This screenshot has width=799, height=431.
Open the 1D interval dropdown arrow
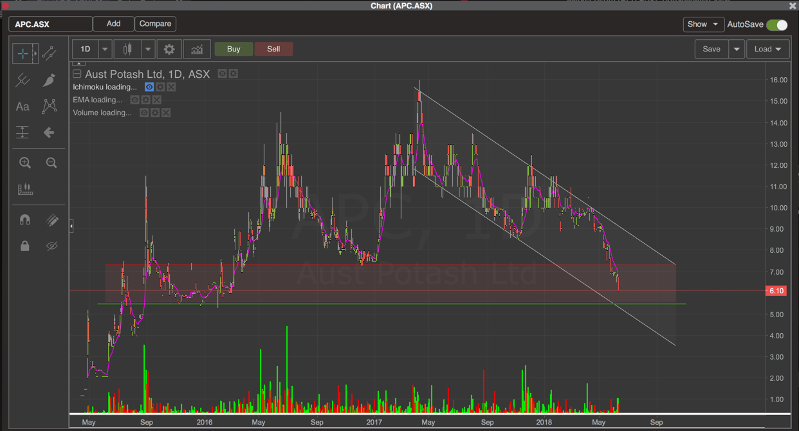[x=105, y=49]
